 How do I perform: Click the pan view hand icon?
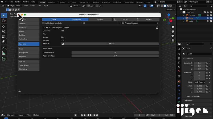tap(173, 31)
